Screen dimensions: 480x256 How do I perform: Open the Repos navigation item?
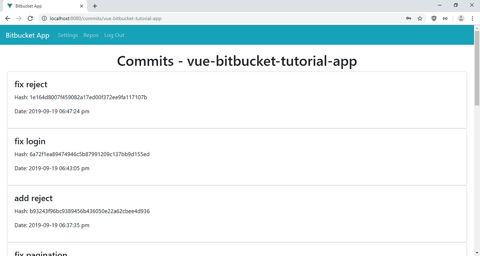pyautogui.click(x=91, y=35)
